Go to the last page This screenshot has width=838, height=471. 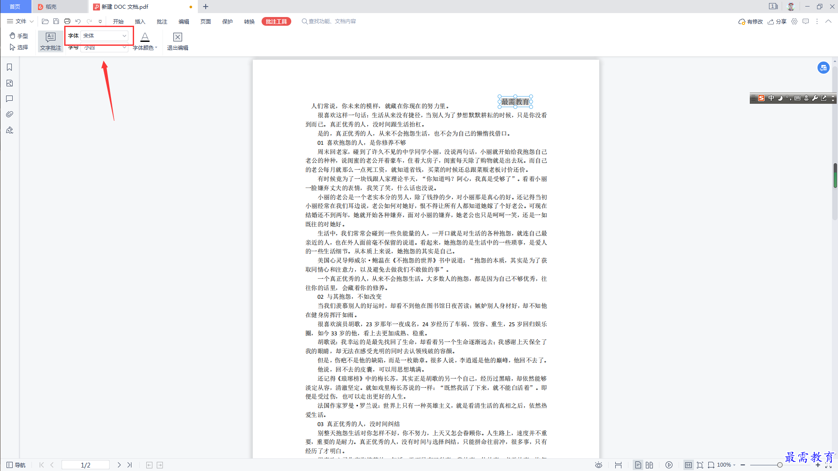[130, 465]
